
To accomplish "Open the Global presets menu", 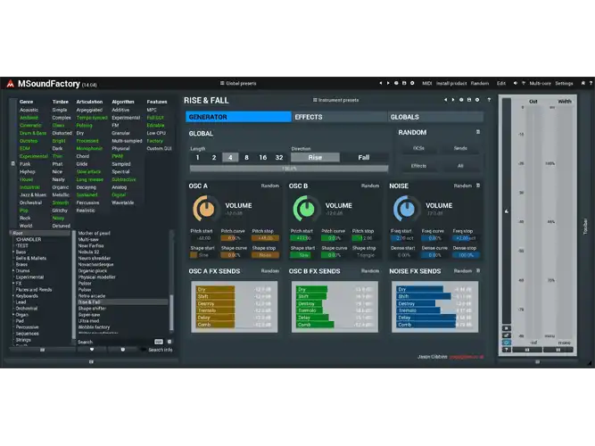I will (x=238, y=83).
